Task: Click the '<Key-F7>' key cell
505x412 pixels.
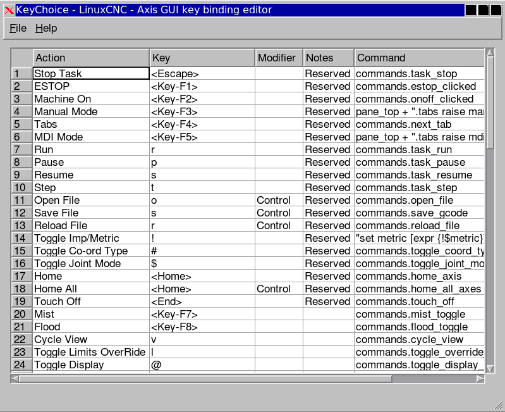Action: [202, 314]
